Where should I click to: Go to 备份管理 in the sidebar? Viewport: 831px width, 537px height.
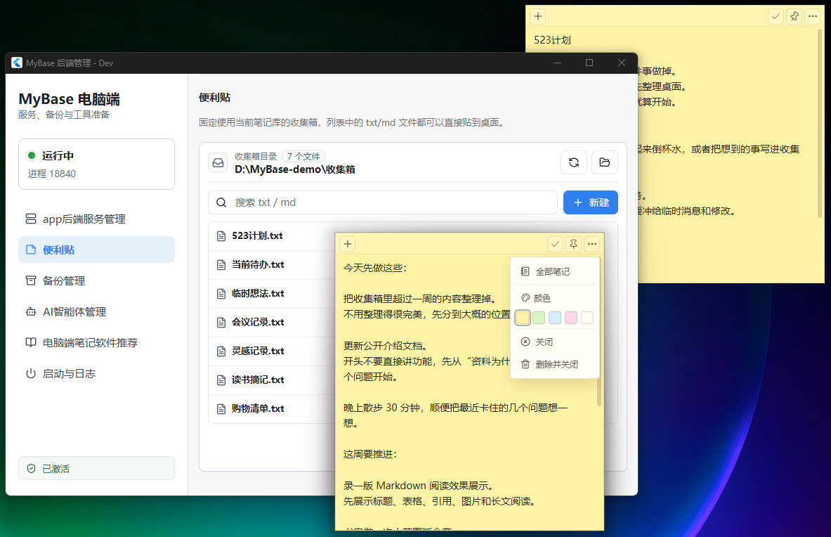pos(96,280)
